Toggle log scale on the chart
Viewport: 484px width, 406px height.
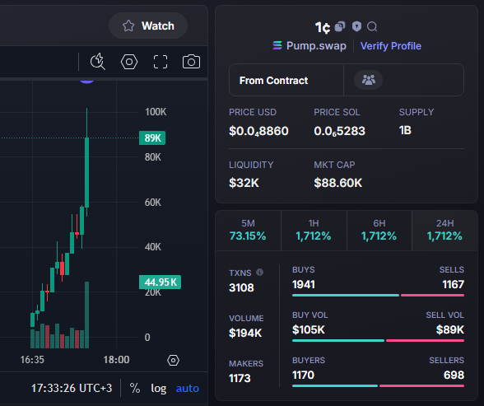[159, 388]
